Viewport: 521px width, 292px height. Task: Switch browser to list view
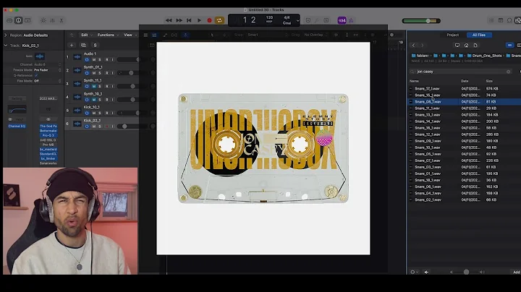pyautogui.click(x=509, y=45)
